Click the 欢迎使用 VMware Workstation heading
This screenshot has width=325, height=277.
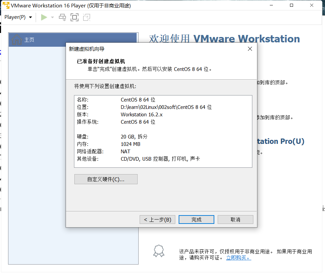[224, 39]
